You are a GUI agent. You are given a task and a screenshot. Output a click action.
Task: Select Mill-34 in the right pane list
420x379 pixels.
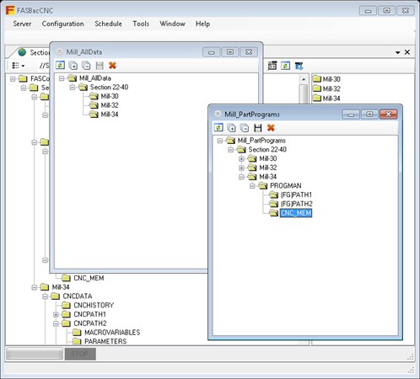tap(331, 99)
